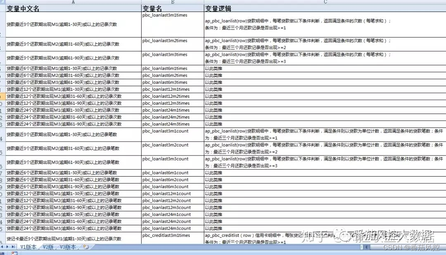Select cell pbc_loanlast6m2times
This screenshot has width=446, height=255.
[x=173, y=76]
